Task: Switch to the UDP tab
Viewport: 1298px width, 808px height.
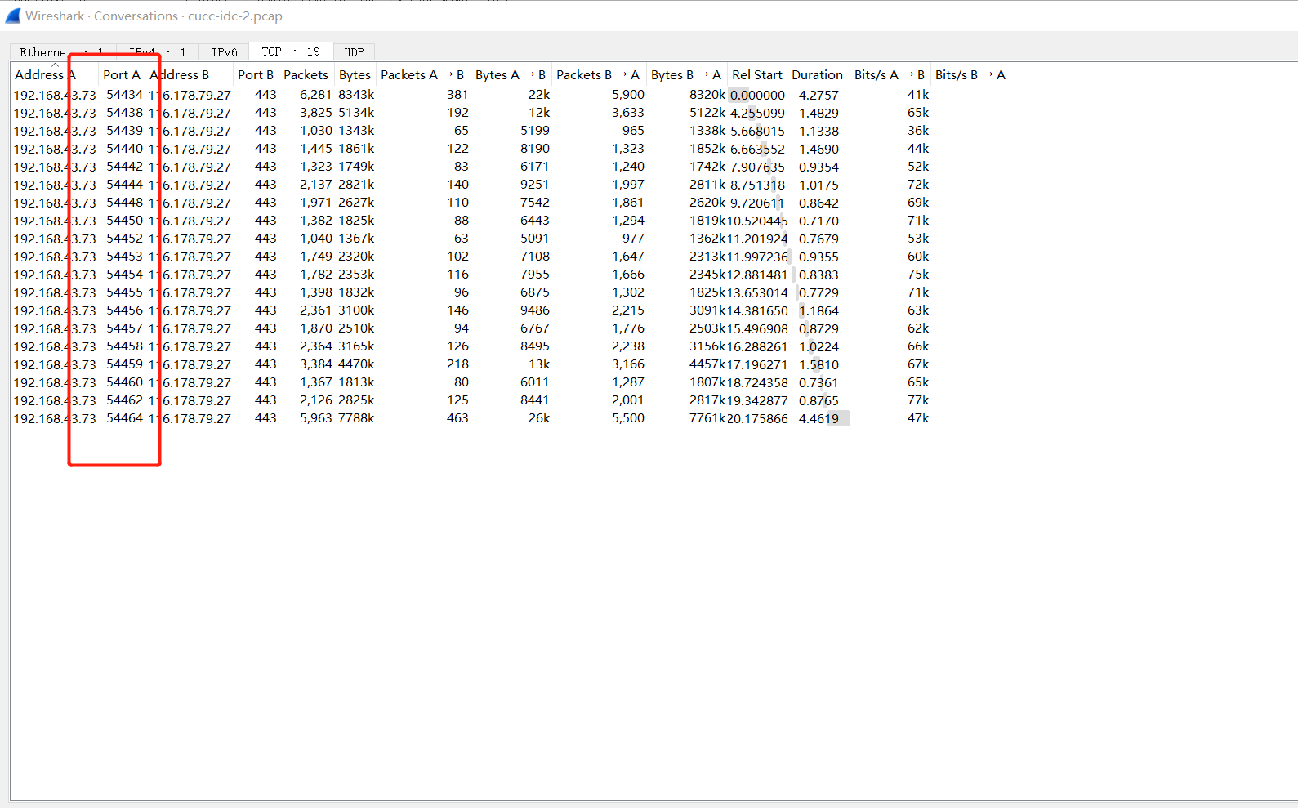Action: pyautogui.click(x=354, y=52)
